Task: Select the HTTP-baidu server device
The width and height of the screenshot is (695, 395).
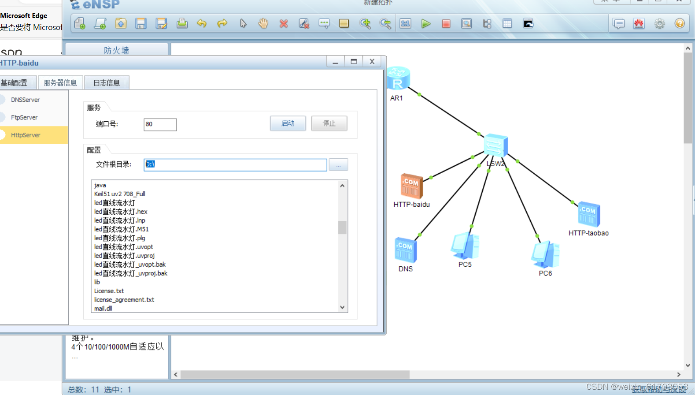Action: pos(411,186)
